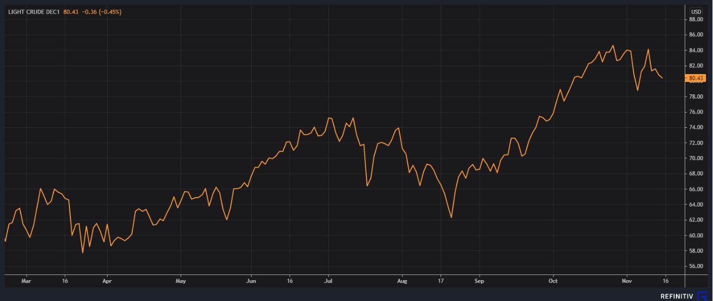Select the Apr label on time axis

click(107, 281)
